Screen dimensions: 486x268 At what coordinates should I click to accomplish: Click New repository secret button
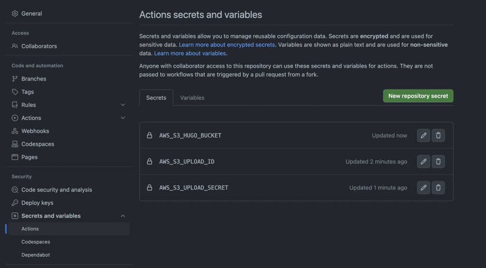(418, 96)
